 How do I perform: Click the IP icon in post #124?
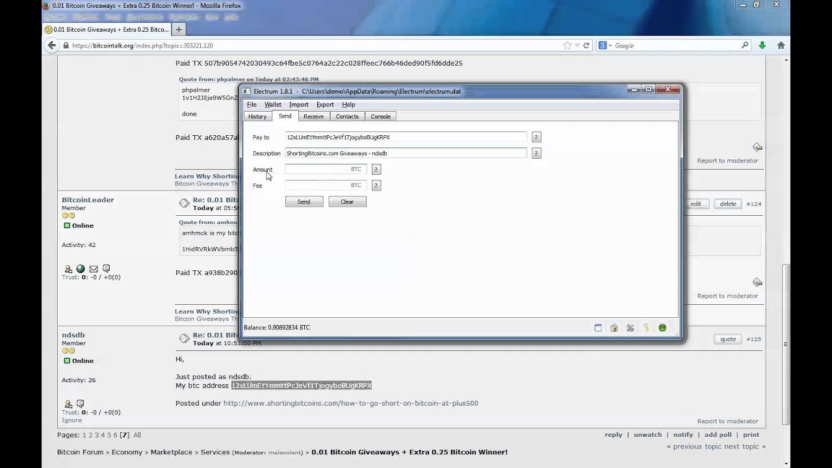757,282
